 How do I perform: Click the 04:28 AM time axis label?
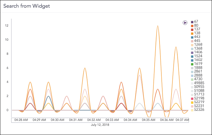pos(21,120)
